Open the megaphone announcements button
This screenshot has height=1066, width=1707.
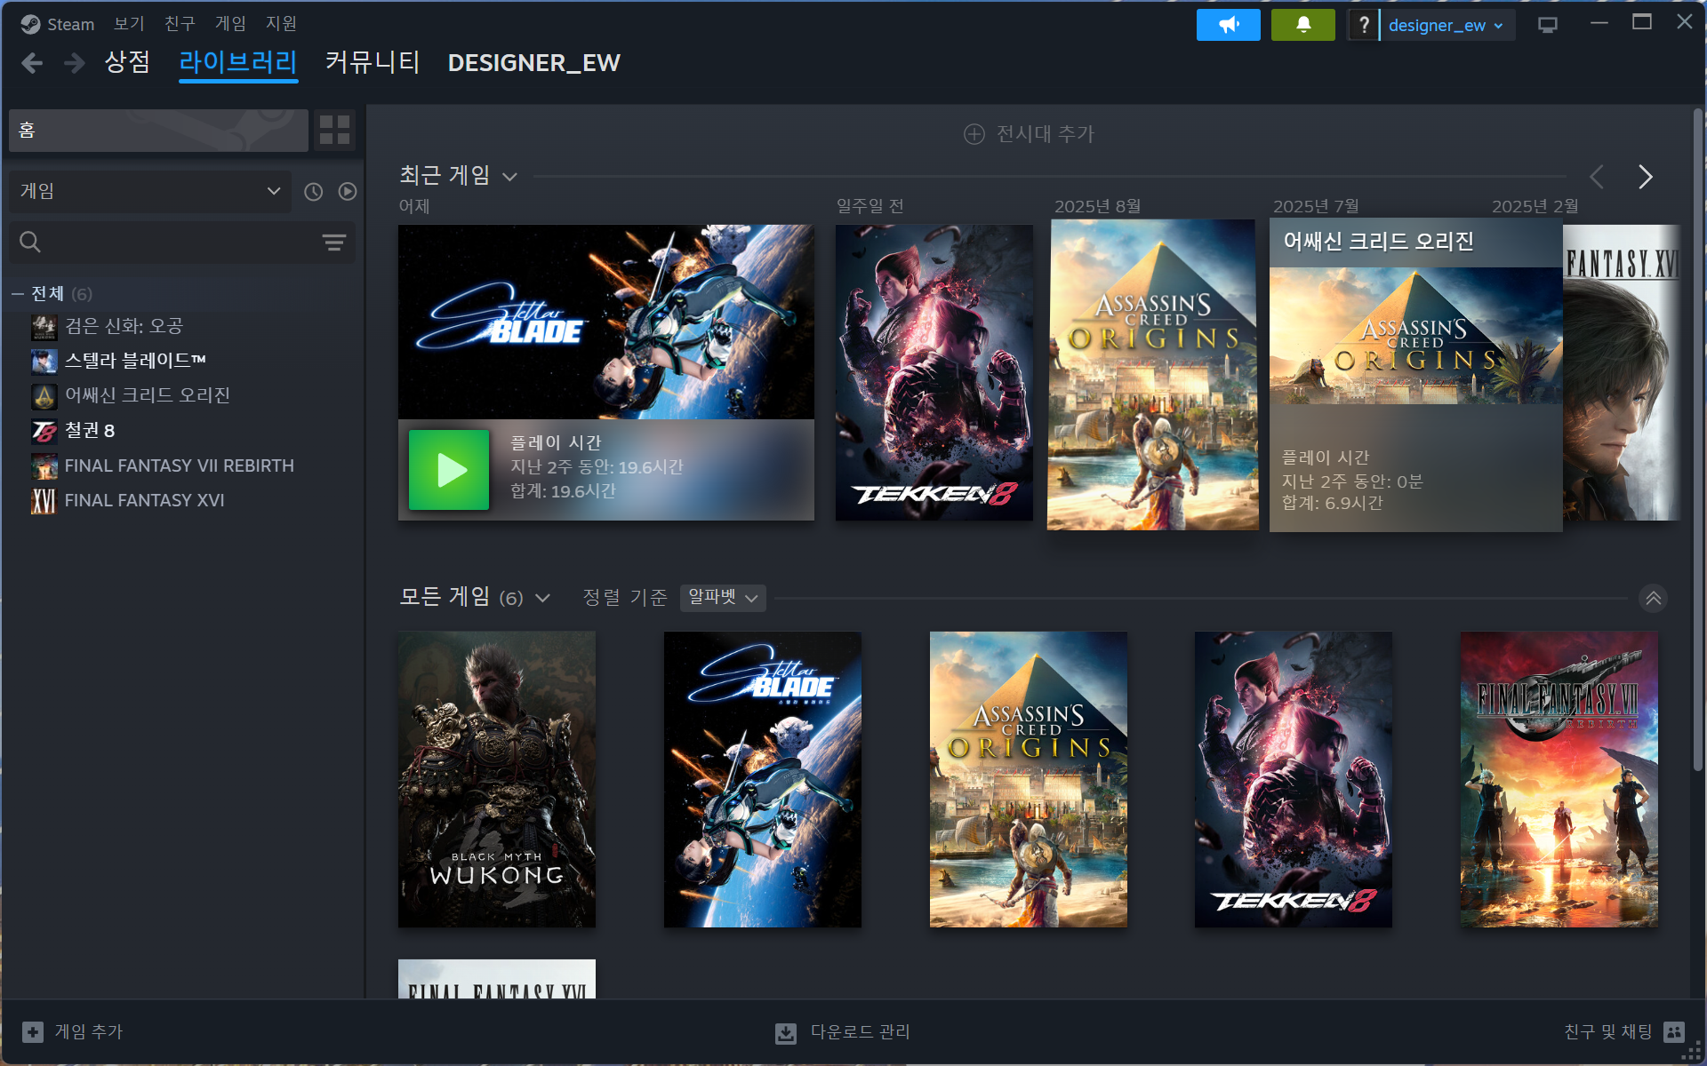click(x=1228, y=25)
